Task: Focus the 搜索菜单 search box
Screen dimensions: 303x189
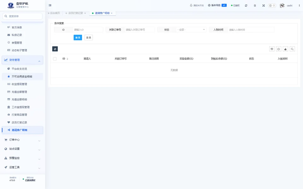Action: click(22, 16)
